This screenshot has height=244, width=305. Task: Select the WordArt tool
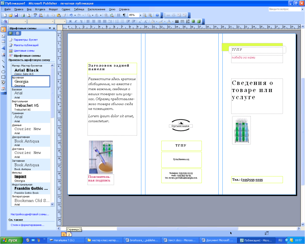(3, 48)
